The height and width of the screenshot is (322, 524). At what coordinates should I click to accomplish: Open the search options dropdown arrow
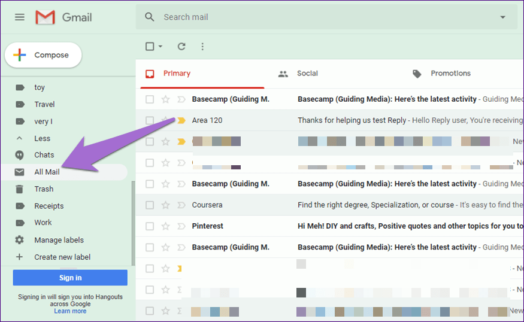coord(502,17)
